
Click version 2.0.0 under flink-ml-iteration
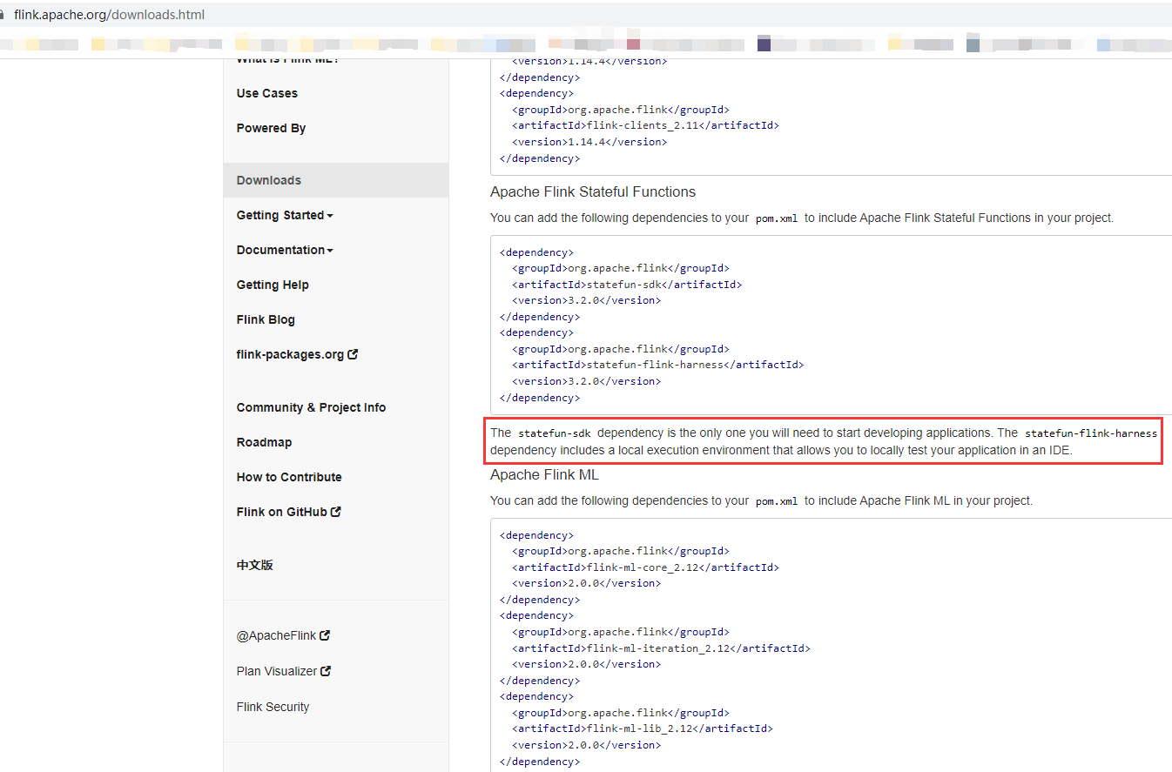tap(587, 664)
